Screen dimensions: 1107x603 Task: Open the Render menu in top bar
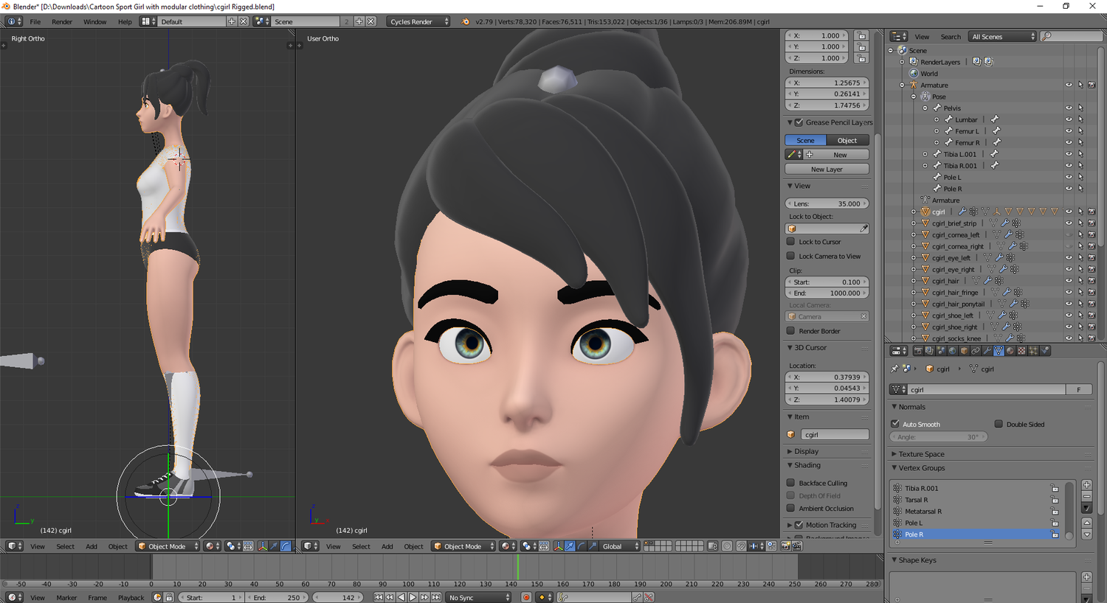point(62,21)
